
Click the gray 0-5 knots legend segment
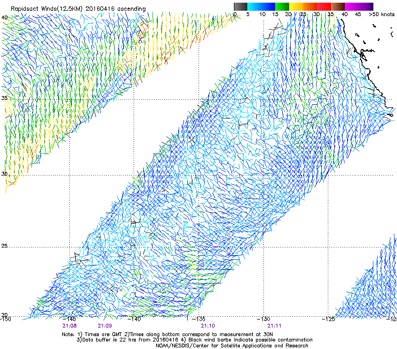pyautogui.click(x=240, y=6)
